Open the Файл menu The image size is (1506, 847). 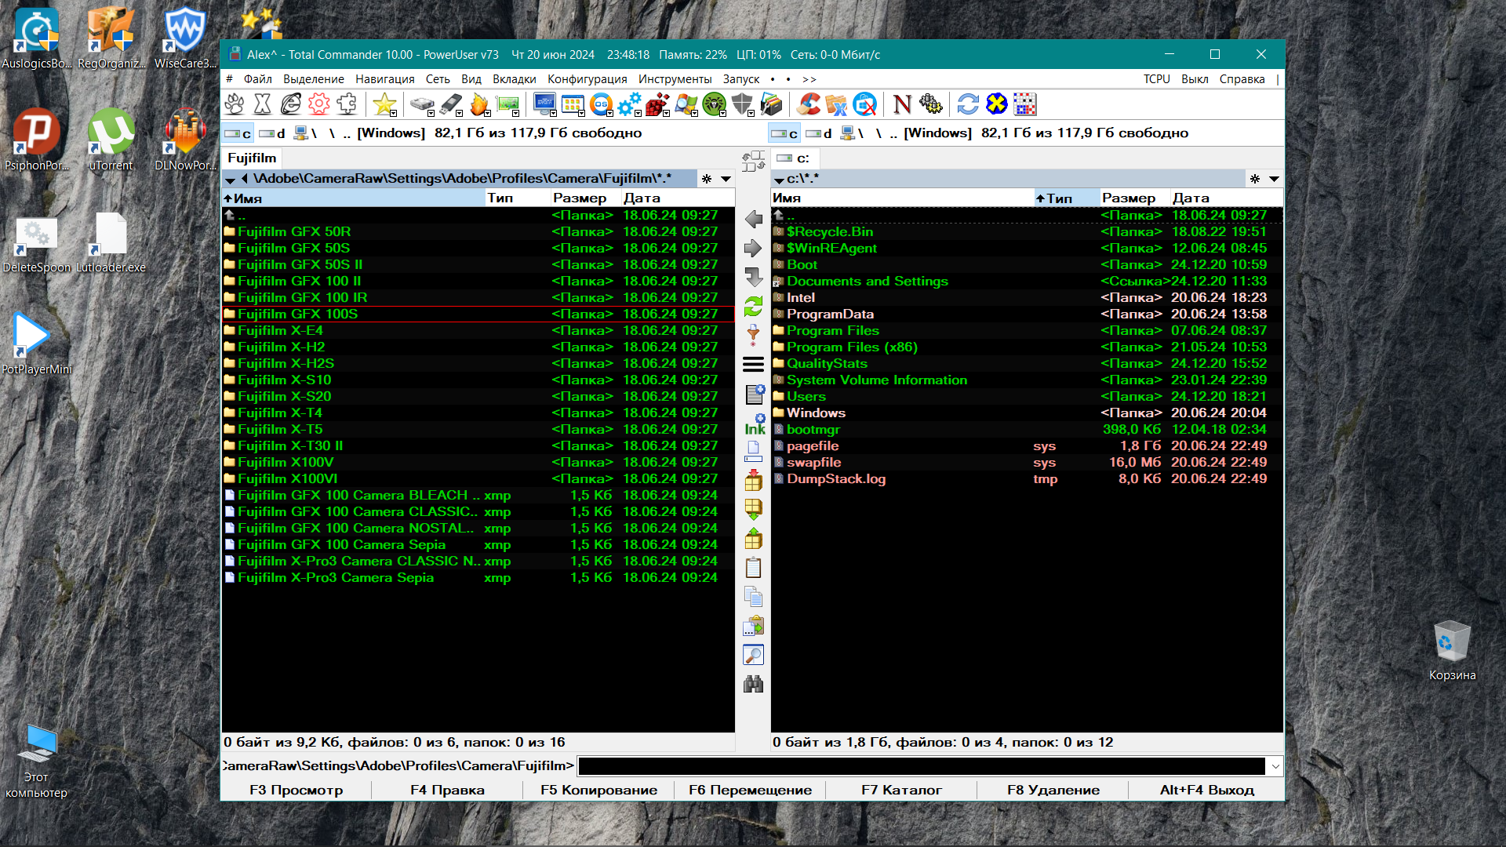point(257,79)
